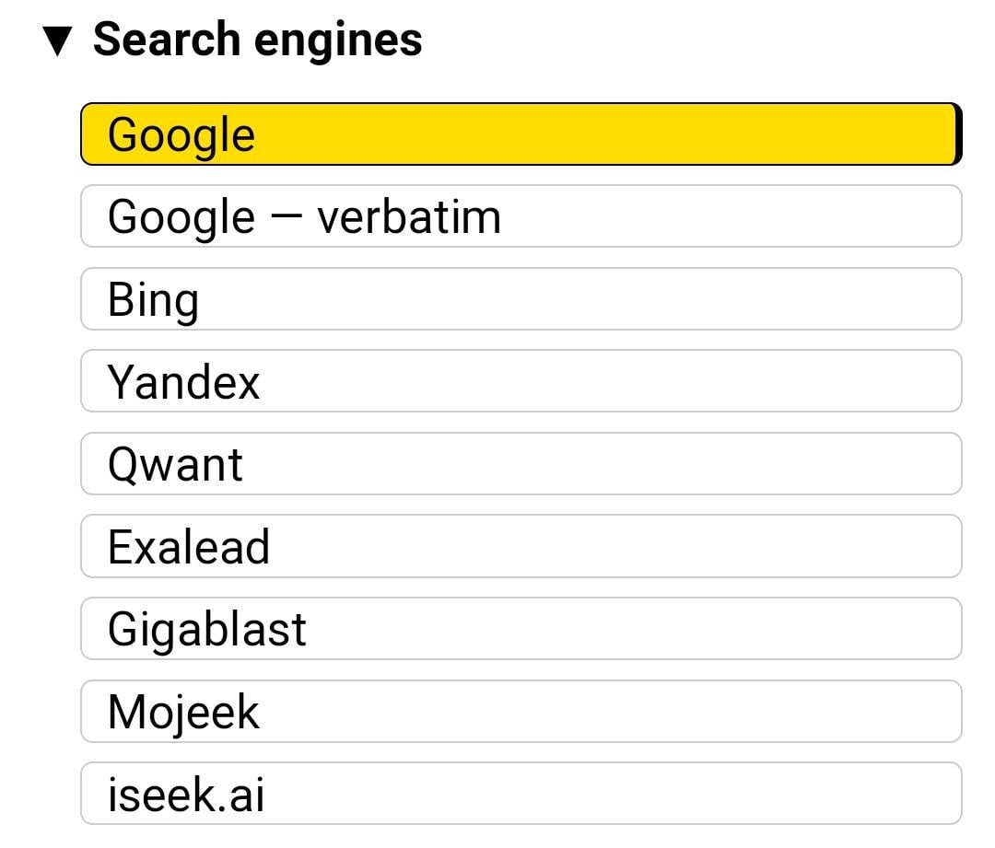Click the yellow highlighted engine entry
This screenshot has width=995, height=848.
click(x=521, y=134)
